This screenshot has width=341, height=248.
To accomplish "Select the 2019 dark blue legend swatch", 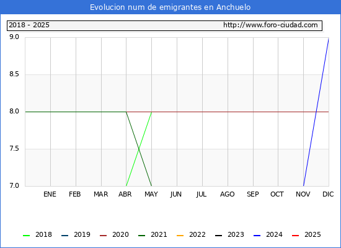I will (65, 236).
